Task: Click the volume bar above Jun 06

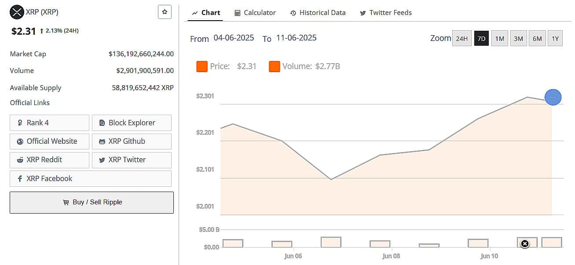Action: tap(282, 244)
